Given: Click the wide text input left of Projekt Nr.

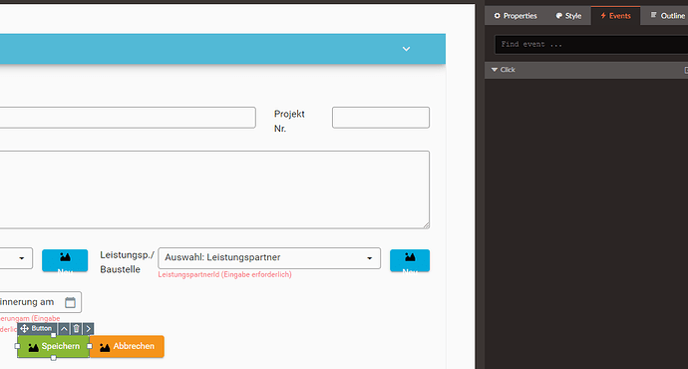Looking at the screenshot, I should (x=128, y=118).
